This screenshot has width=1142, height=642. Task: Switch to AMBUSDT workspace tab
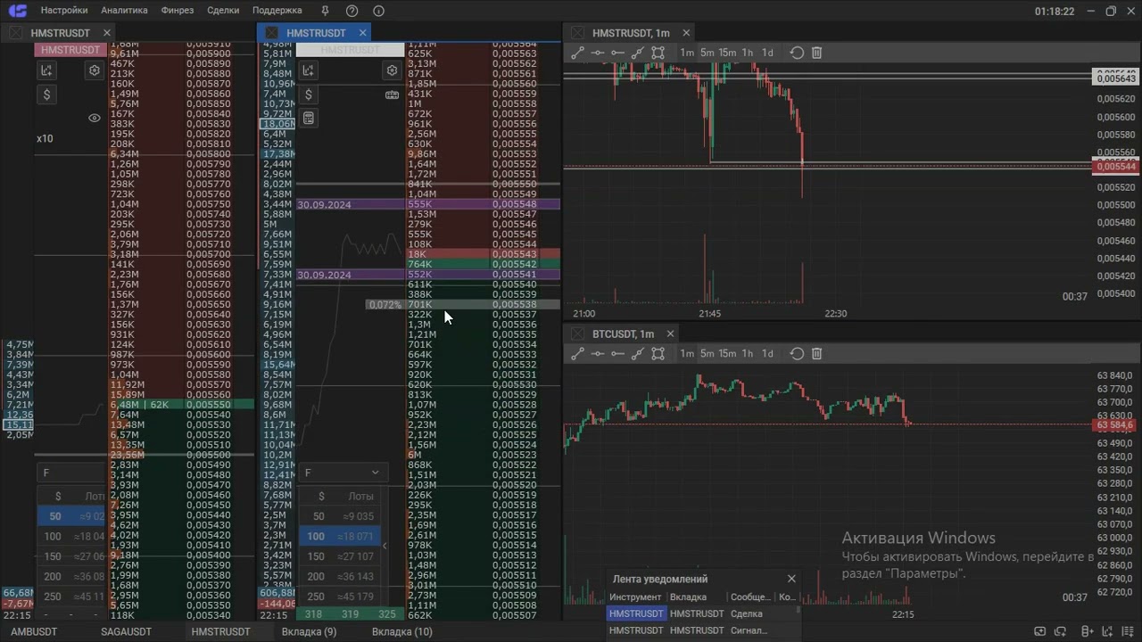point(34,631)
